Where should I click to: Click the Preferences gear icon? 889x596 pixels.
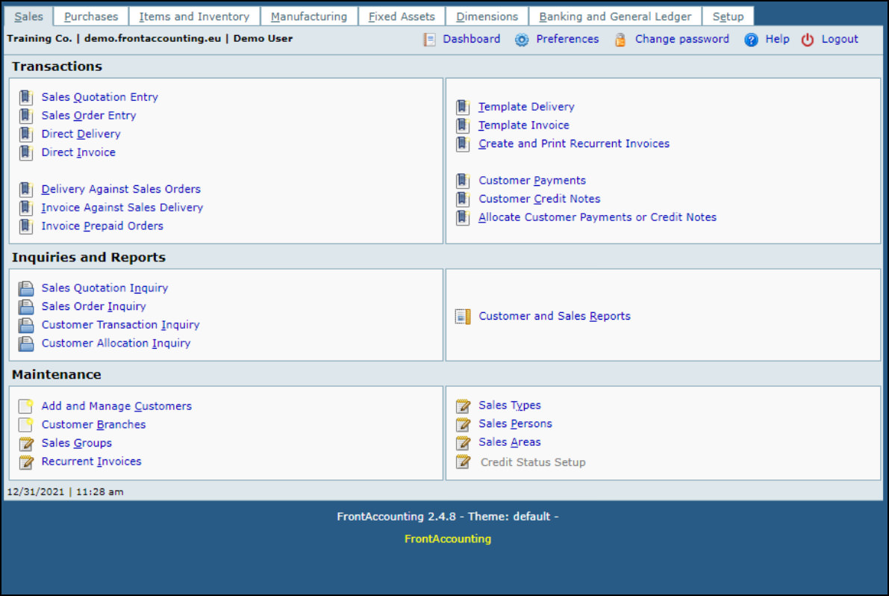(x=522, y=40)
